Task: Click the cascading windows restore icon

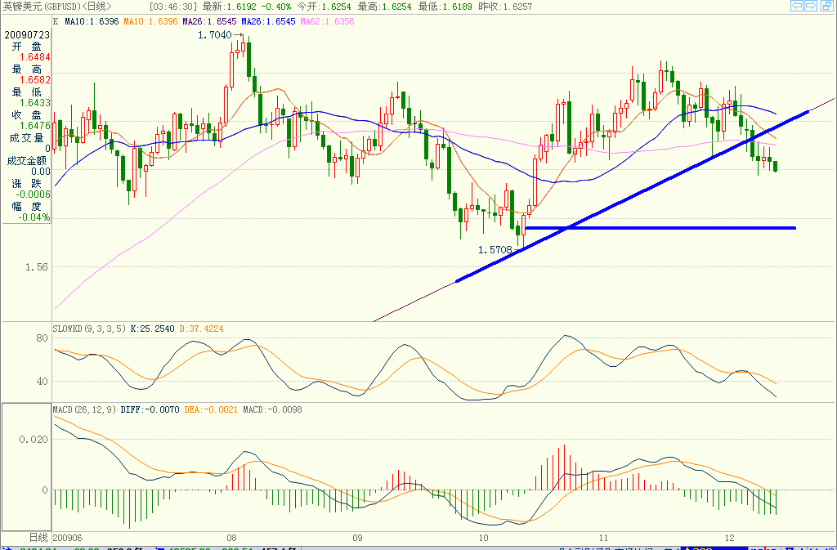Action: coord(826,6)
